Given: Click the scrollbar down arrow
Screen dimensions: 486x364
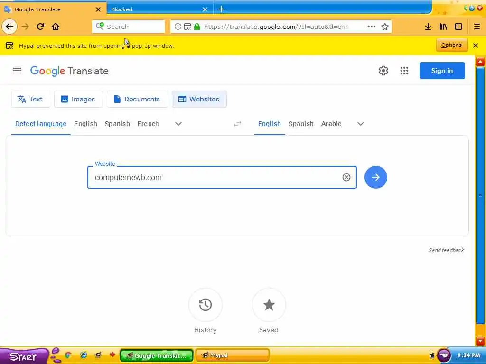Looking at the screenshot, I should [x=480, y=341].
